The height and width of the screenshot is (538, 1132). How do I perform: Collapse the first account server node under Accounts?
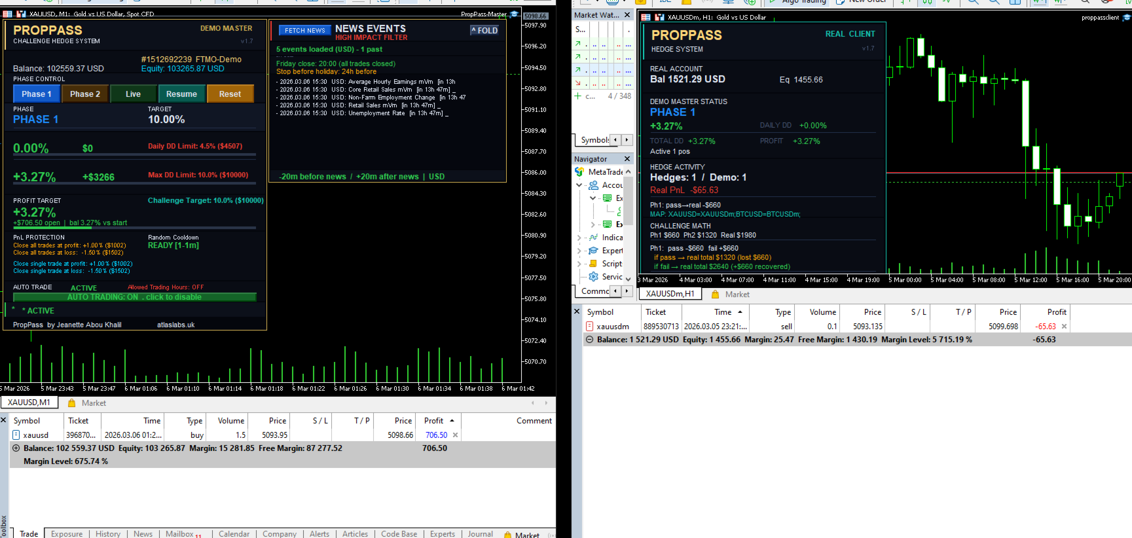click(x=593, y=198)
